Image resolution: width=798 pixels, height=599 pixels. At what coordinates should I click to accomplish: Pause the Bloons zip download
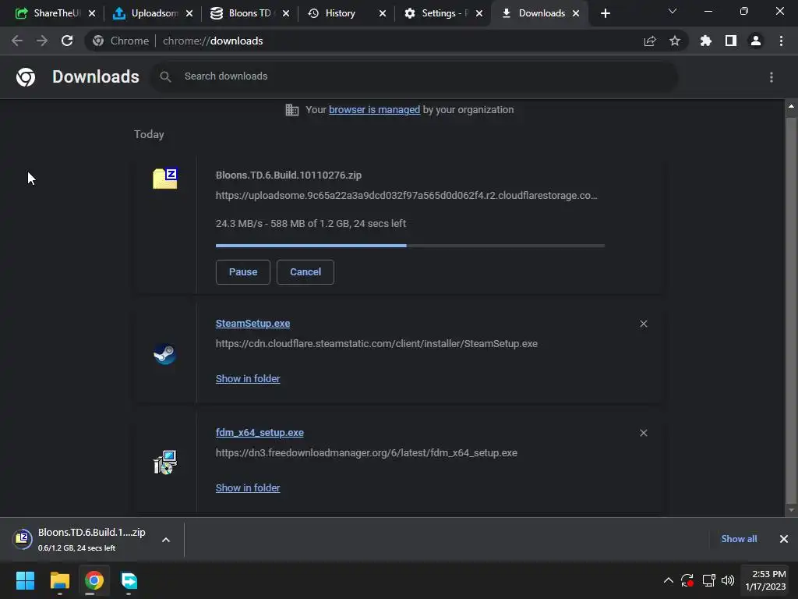click(243, 272)
